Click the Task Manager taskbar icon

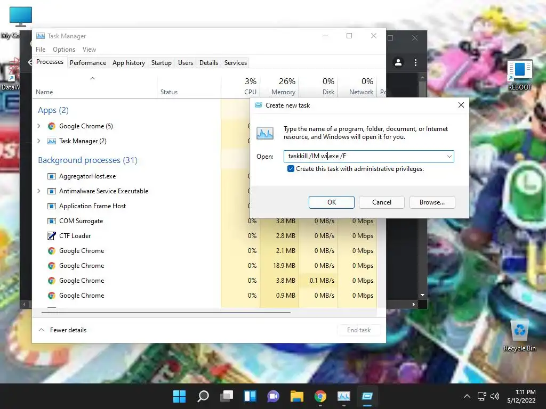coord(344,396)
